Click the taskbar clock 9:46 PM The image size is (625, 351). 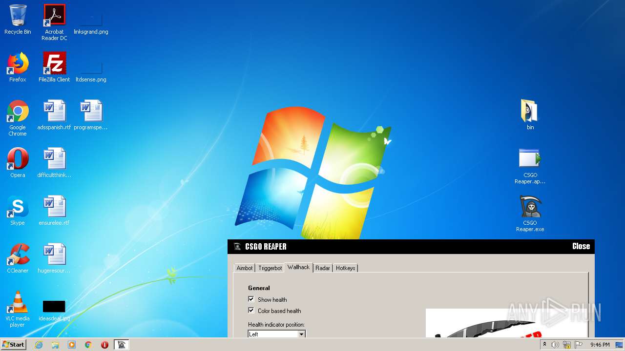coord(600,345)
